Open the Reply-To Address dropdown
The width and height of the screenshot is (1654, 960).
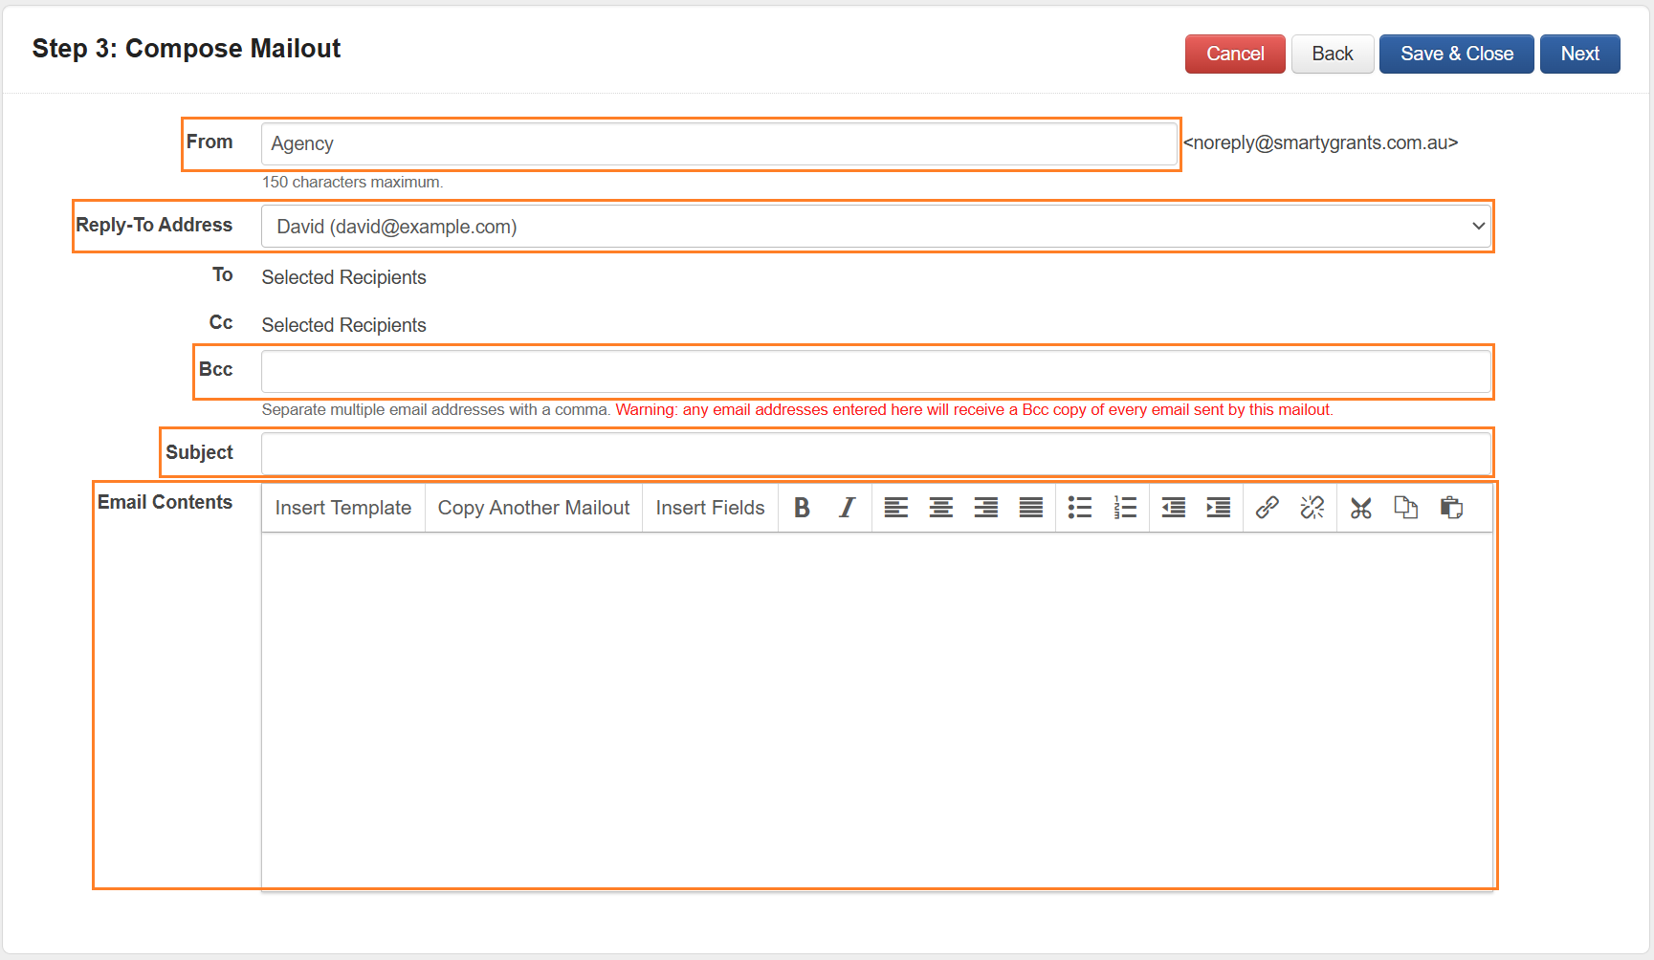tap(875, 227)
